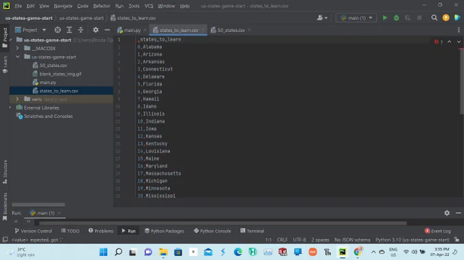Open the code-with-me user icon
464x260 pixels.
pyautogui.click(x=322, y=18)
